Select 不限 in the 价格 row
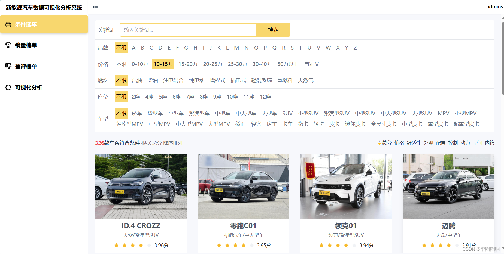 click(x=121, y=64)
